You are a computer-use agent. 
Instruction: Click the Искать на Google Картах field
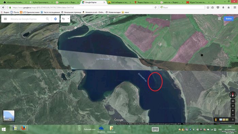click(27, 19)
